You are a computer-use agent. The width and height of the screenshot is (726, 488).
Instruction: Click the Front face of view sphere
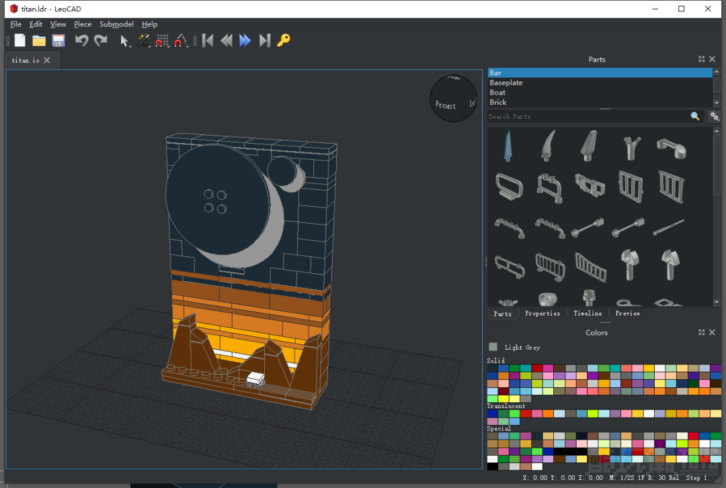446,105
